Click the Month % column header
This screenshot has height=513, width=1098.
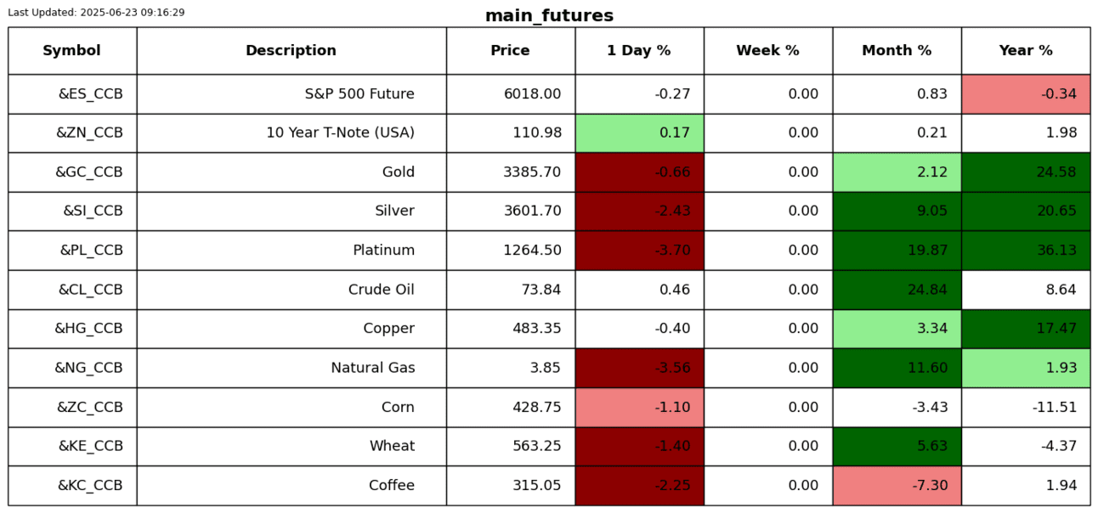pyautogui.click(x=897, y=51)
